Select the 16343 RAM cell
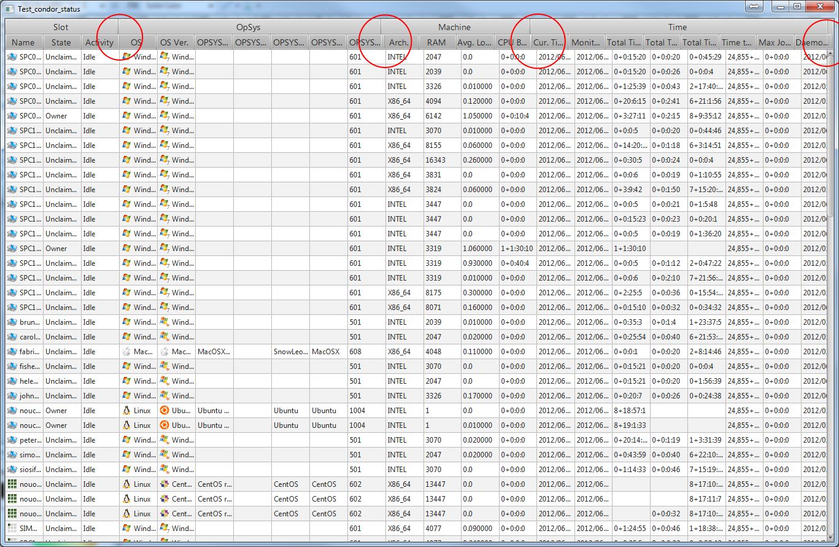The image size is (839, 547). [435, 160]
